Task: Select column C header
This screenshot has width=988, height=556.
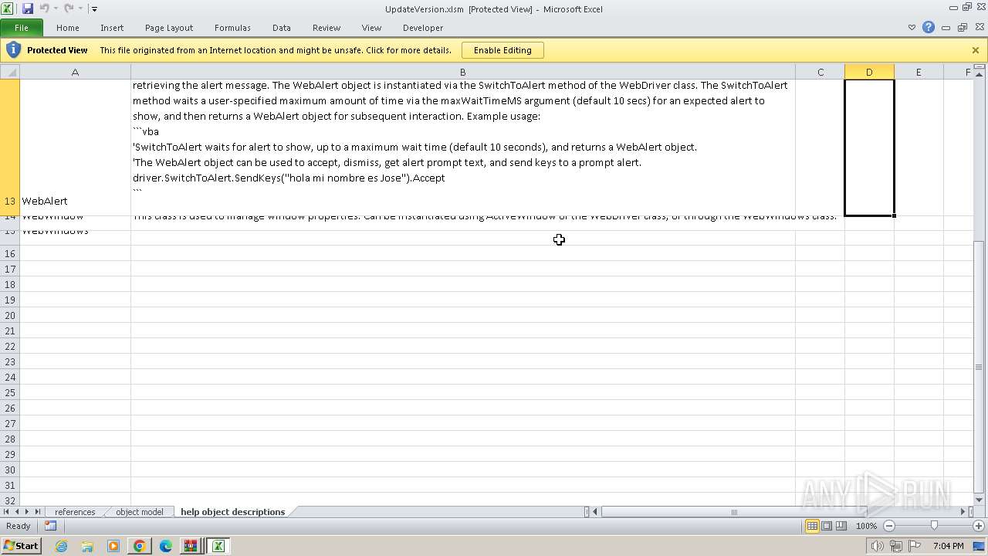Action: 821,72
